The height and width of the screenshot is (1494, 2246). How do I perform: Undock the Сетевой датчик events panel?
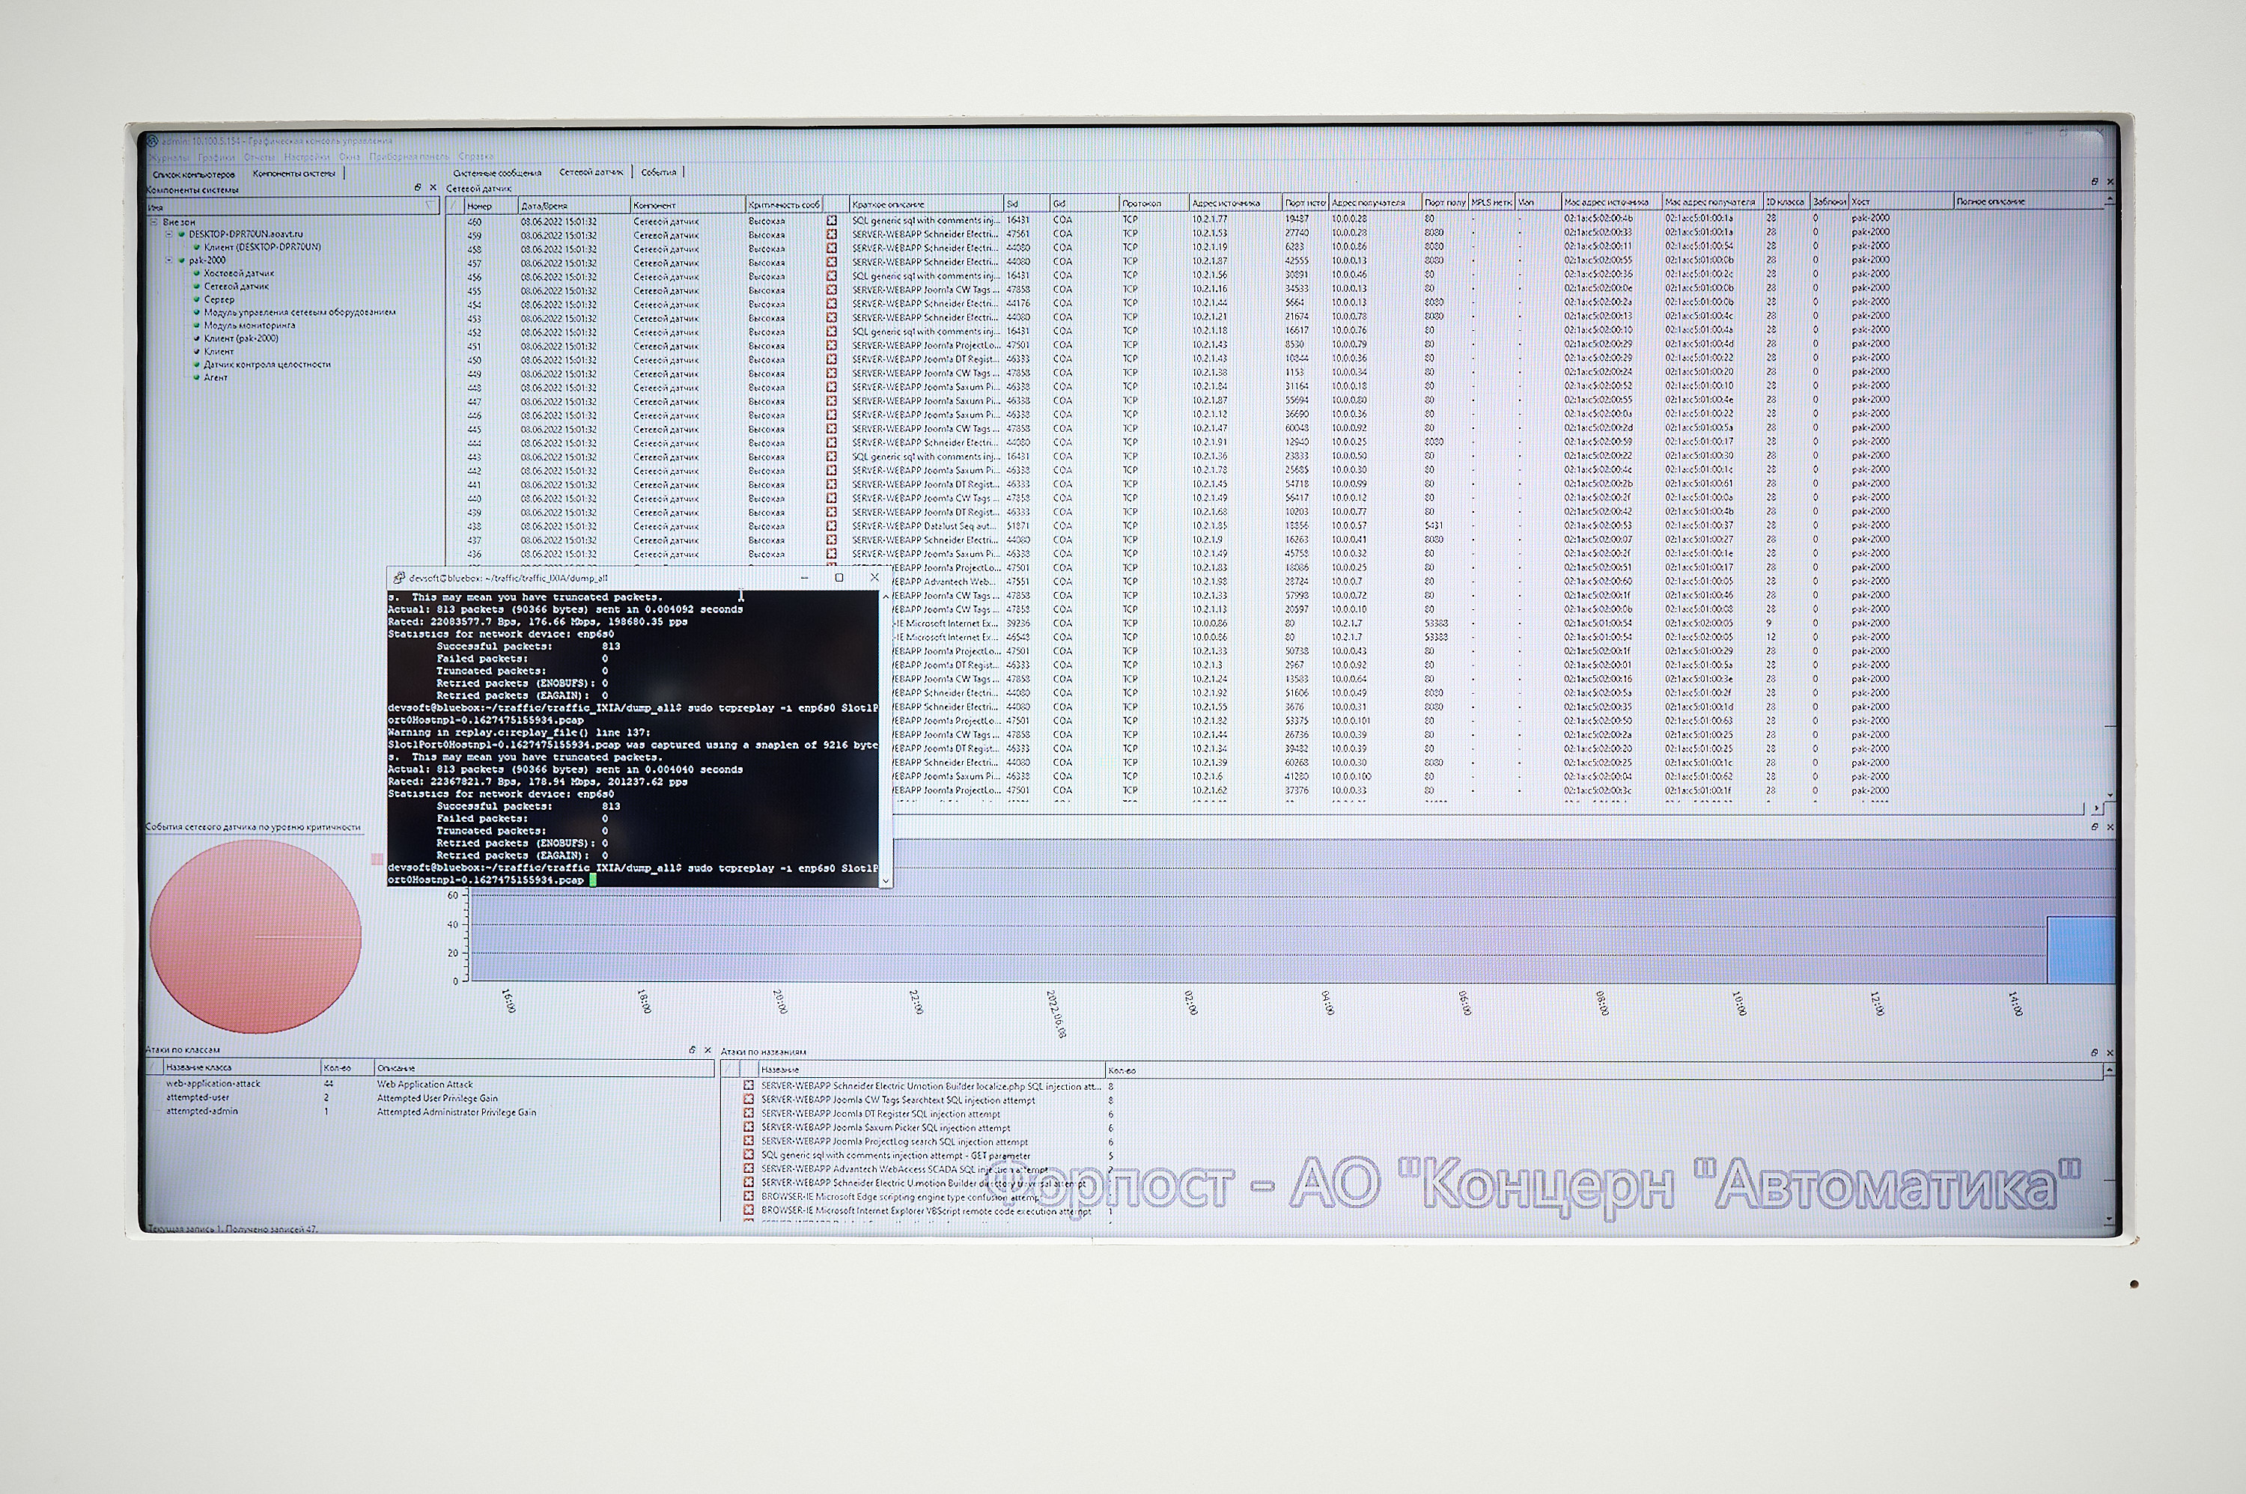[x=2095, y=181]
